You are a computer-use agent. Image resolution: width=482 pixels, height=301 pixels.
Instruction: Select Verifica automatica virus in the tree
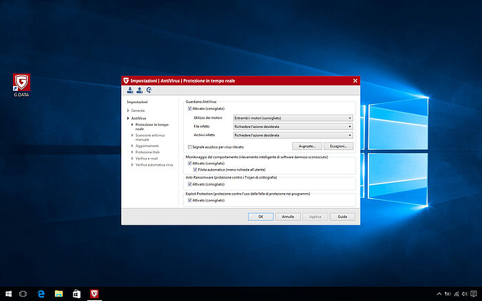pyautogui.click(x=154, y=165)
